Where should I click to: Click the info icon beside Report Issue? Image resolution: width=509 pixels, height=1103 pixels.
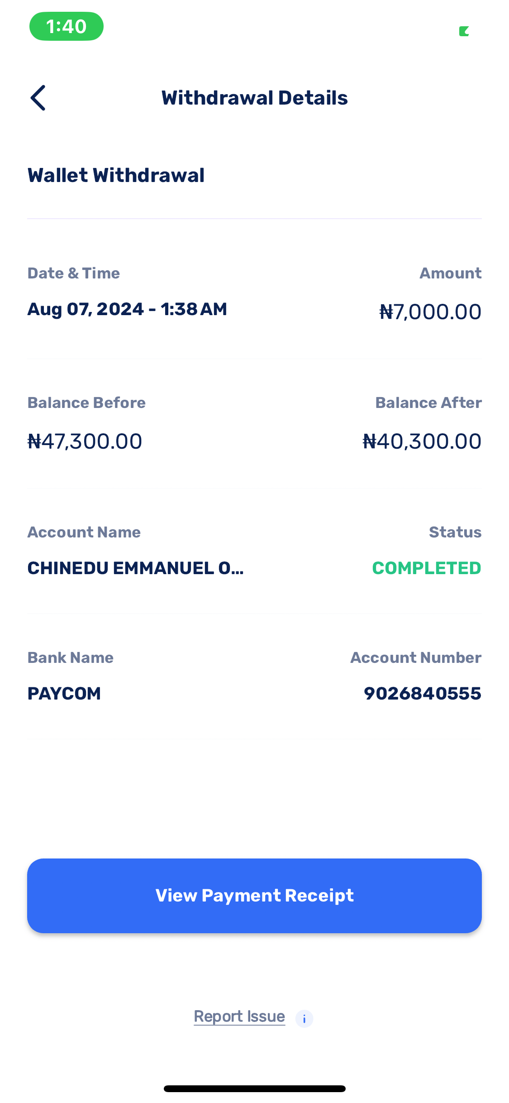(304, 1019)
